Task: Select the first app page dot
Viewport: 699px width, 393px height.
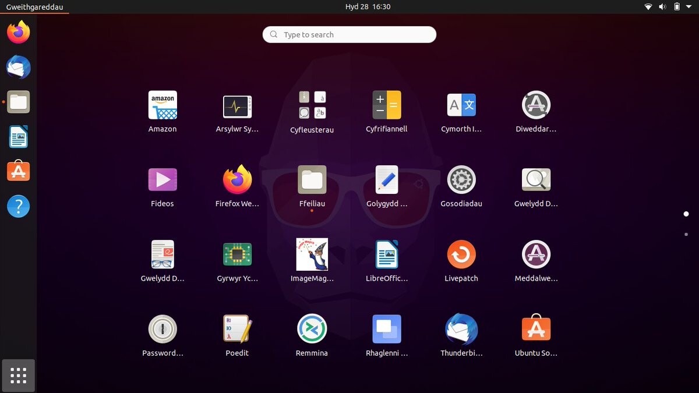Action: click(x=686, y=214)
